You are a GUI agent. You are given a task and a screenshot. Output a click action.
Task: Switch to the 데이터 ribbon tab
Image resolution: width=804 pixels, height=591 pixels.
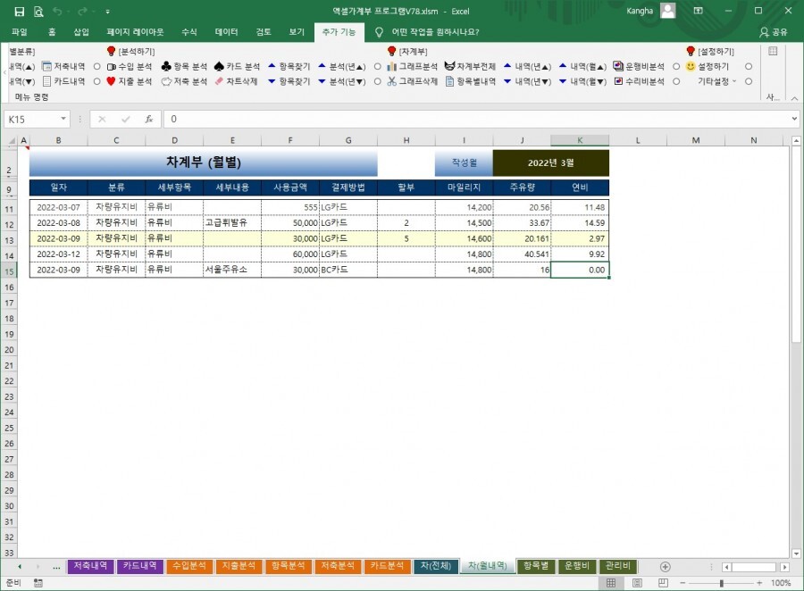(x=226, y=32)
